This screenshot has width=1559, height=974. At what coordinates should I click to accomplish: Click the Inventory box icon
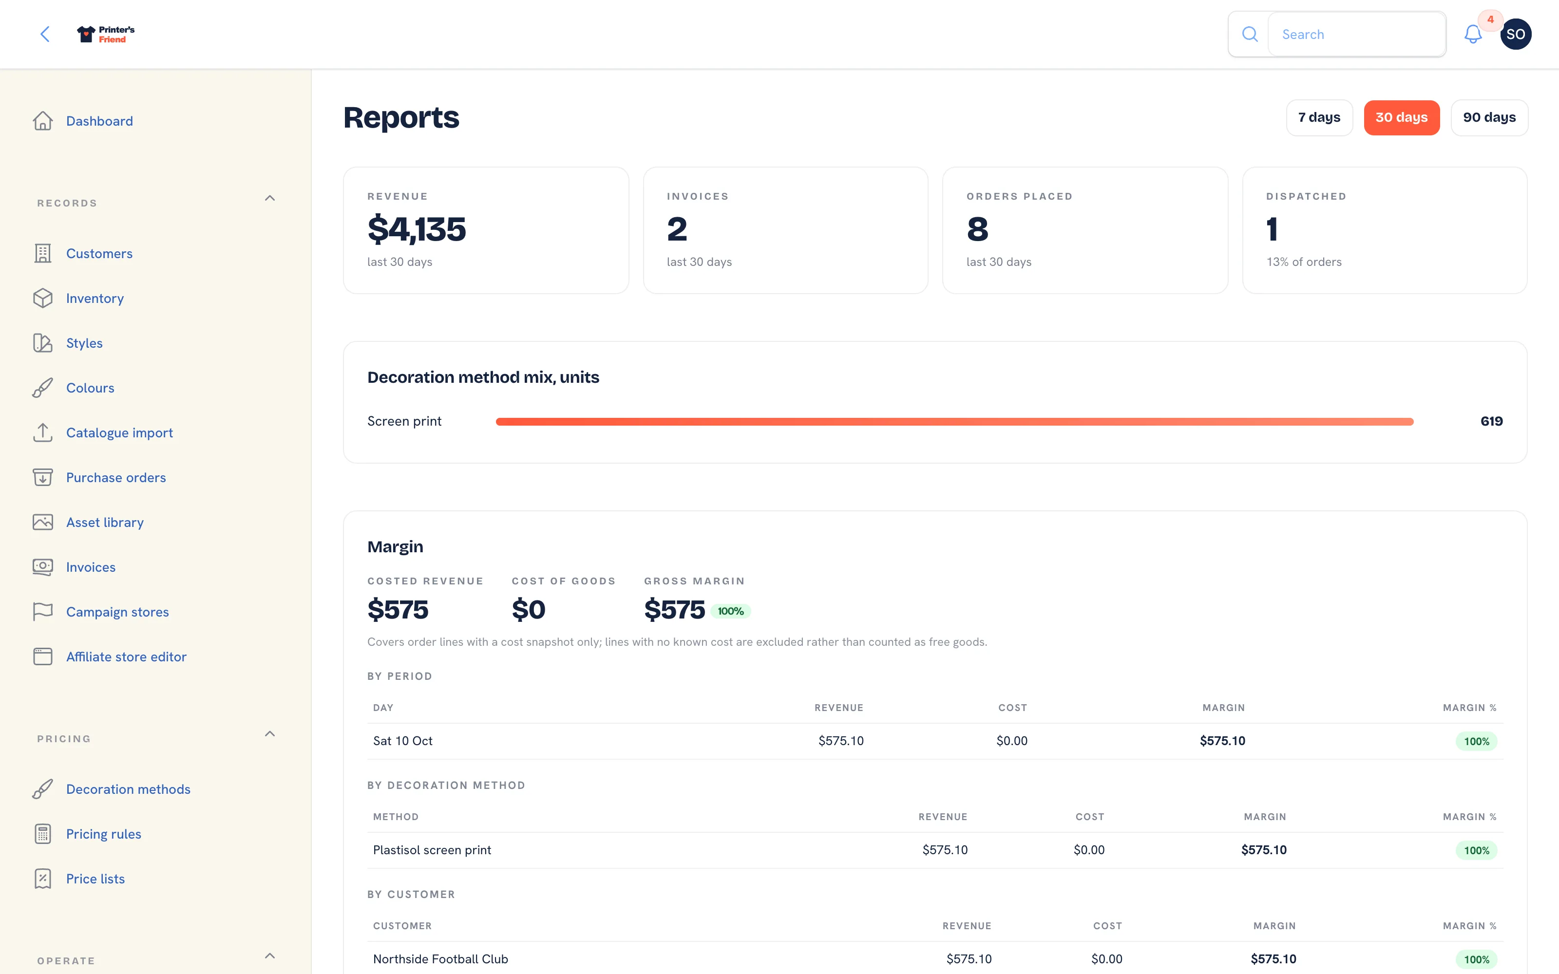[x=42, y=298]
